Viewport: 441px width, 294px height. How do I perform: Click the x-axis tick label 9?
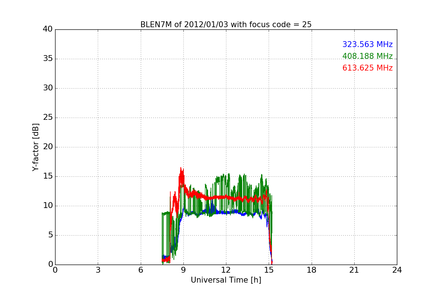183,270
